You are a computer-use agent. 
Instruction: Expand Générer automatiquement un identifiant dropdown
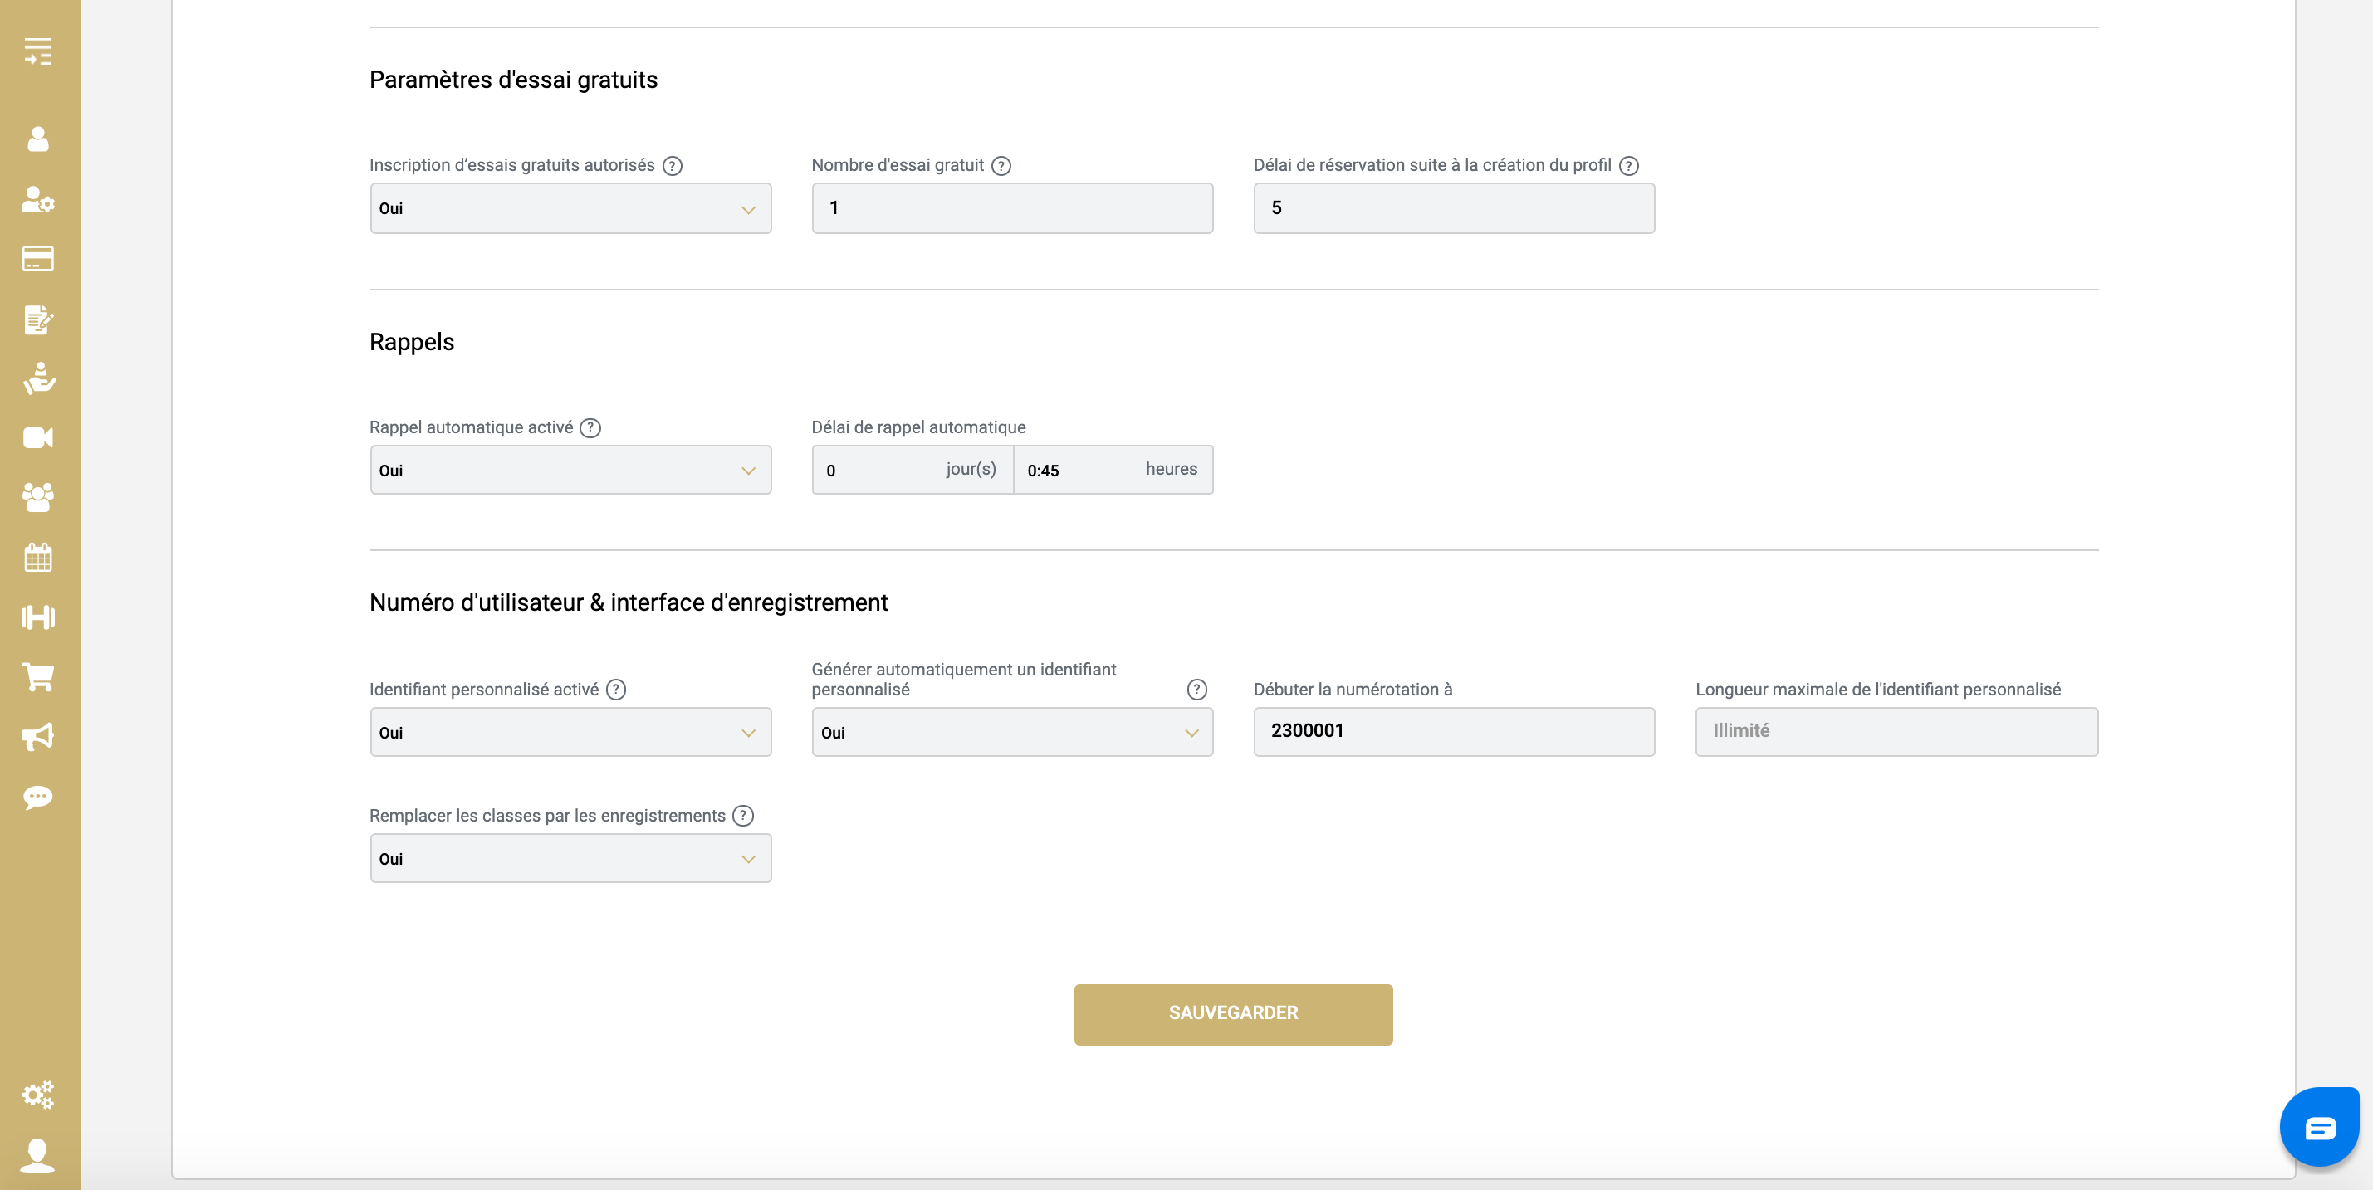(x=1011, y=733)
